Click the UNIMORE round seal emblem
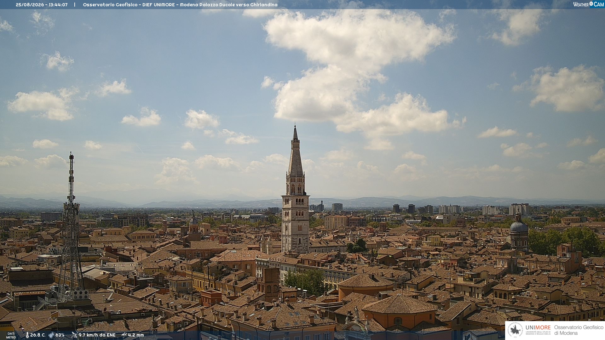 (515, 330)
